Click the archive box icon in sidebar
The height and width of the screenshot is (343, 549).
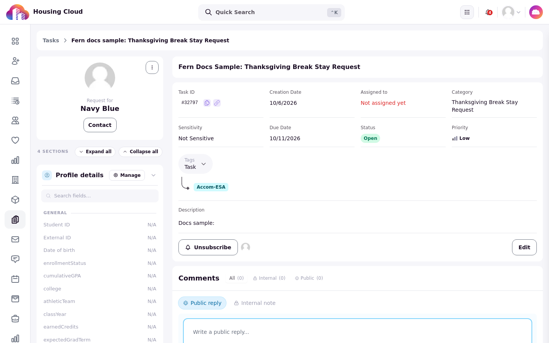(x=15, y=299)
